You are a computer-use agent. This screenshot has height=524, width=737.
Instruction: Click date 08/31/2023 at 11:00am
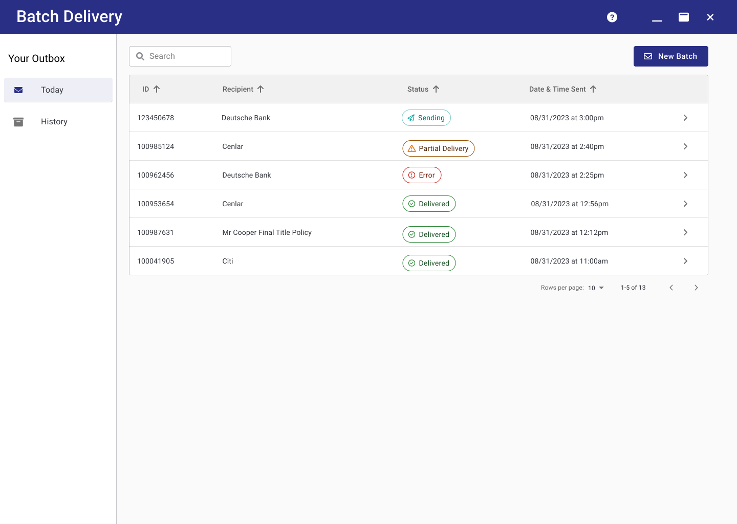(569, 261)
